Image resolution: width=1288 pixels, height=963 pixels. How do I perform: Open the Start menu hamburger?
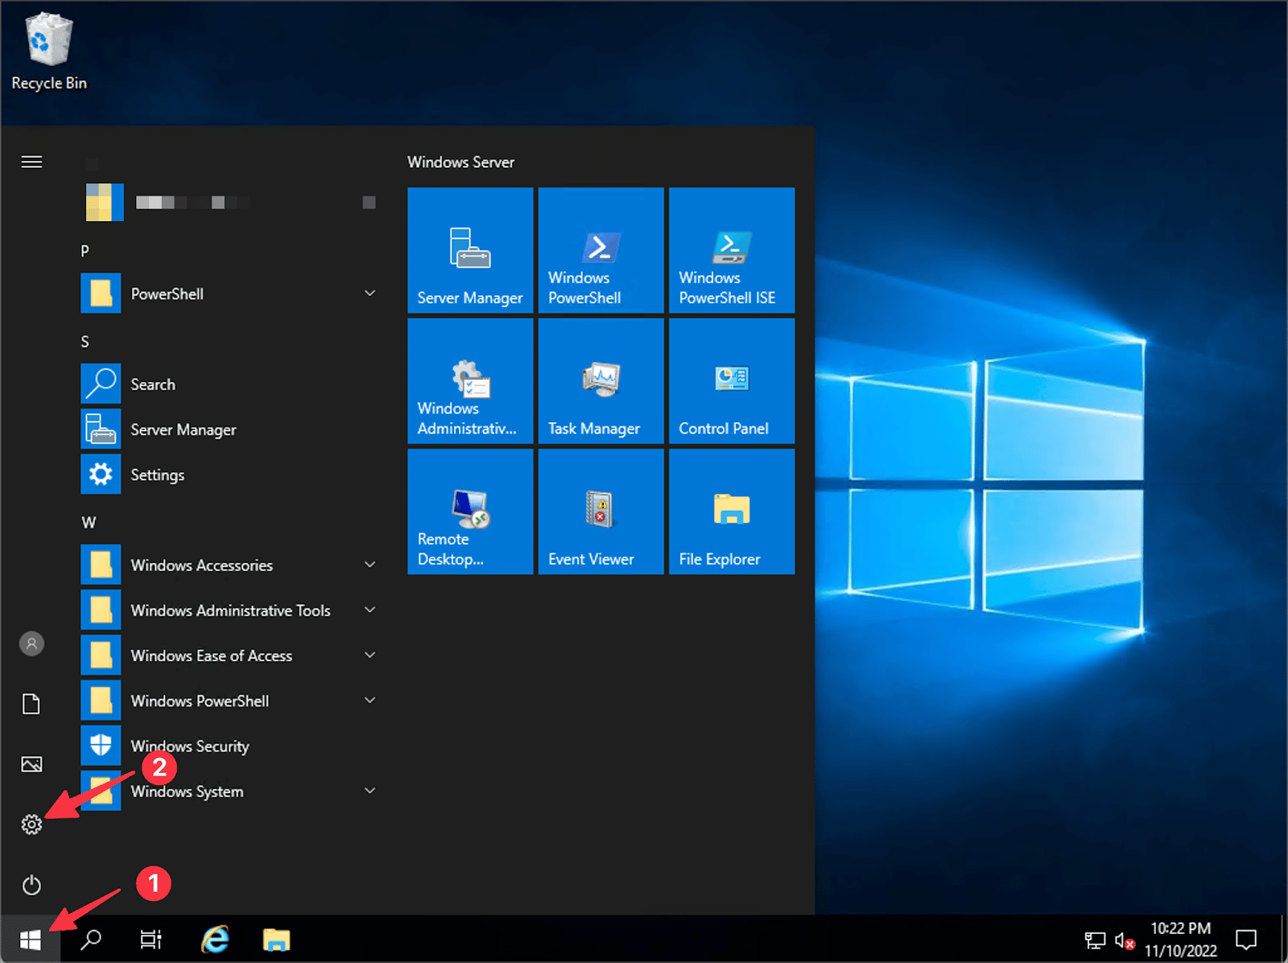31,162
